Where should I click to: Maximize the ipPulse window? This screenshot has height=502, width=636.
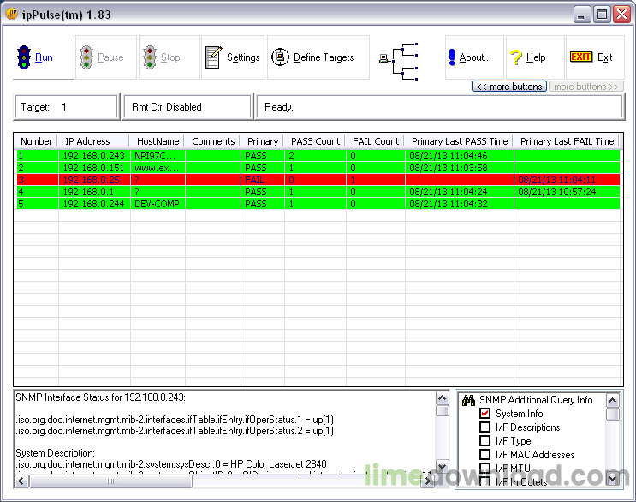pos(603,15)
